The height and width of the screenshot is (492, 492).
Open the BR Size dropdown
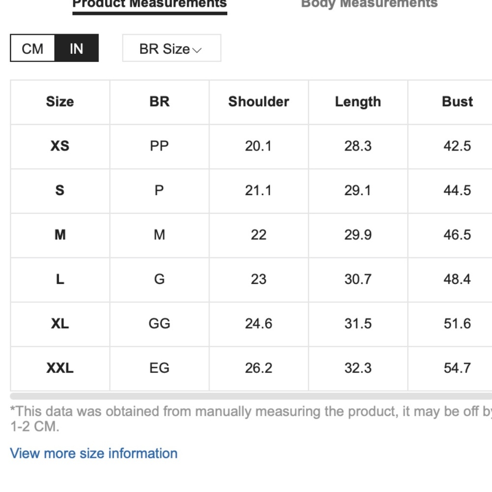pos(172,48)
